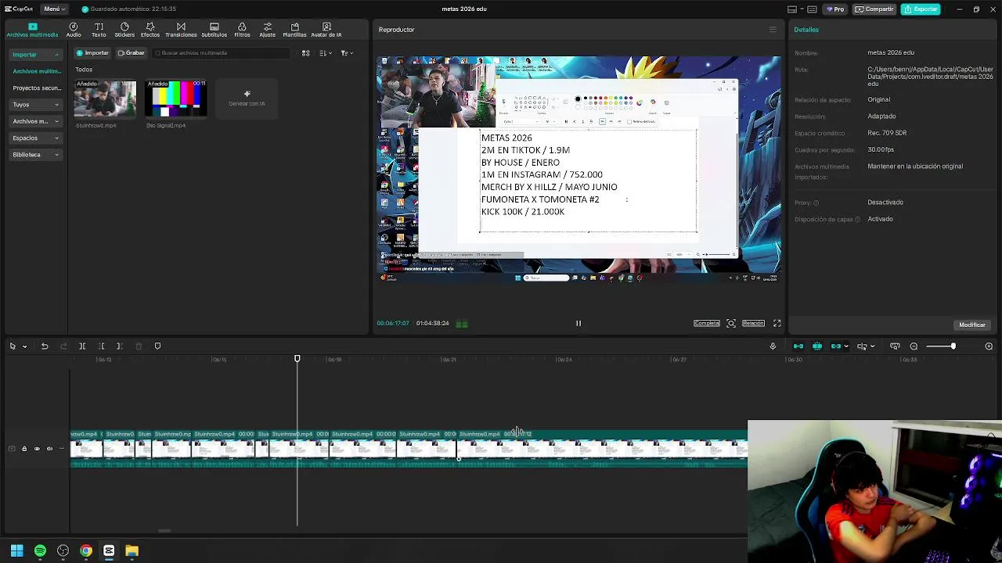Choose the Select pointer tool in timeline
1002x563 pixels.
(13, 346)
